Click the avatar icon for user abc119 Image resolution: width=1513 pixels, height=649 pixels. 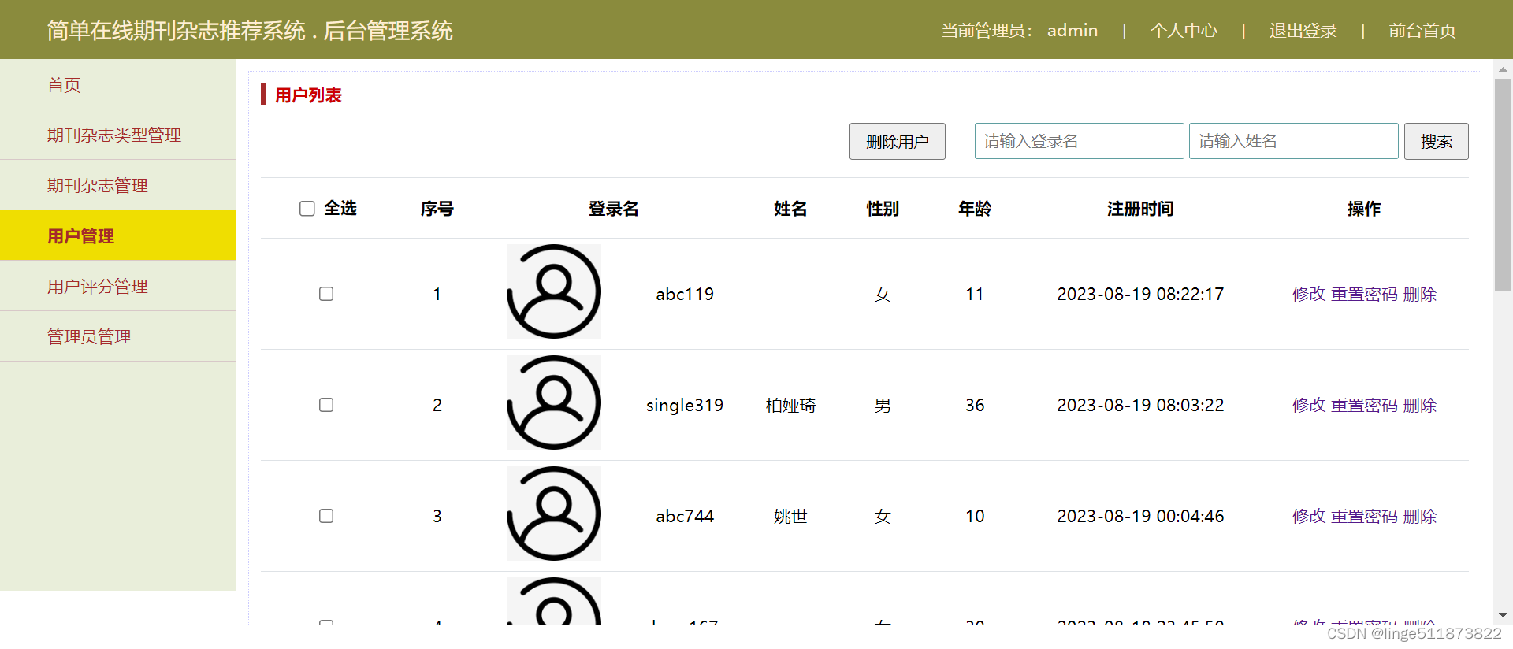(554, 291)
